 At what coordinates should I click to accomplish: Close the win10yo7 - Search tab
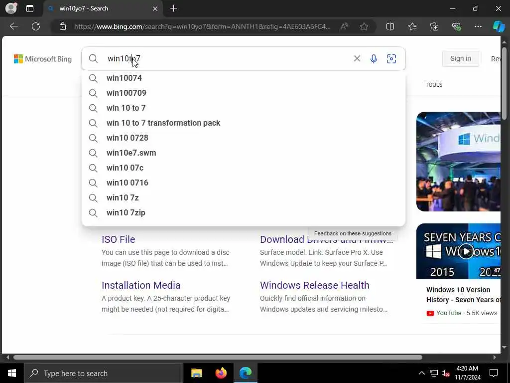point(155,9)
